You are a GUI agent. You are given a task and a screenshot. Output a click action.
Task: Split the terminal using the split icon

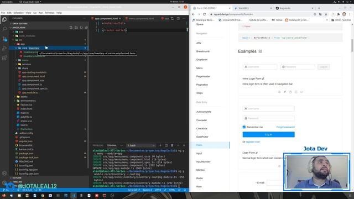pyautogui.click(x=166, y=145)
